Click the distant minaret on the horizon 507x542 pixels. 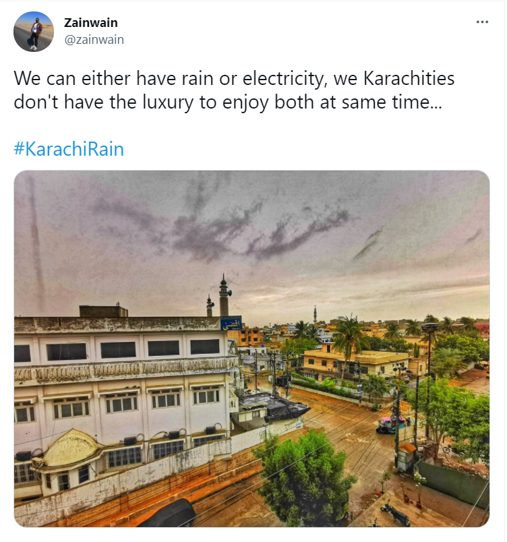coord(315,315)
